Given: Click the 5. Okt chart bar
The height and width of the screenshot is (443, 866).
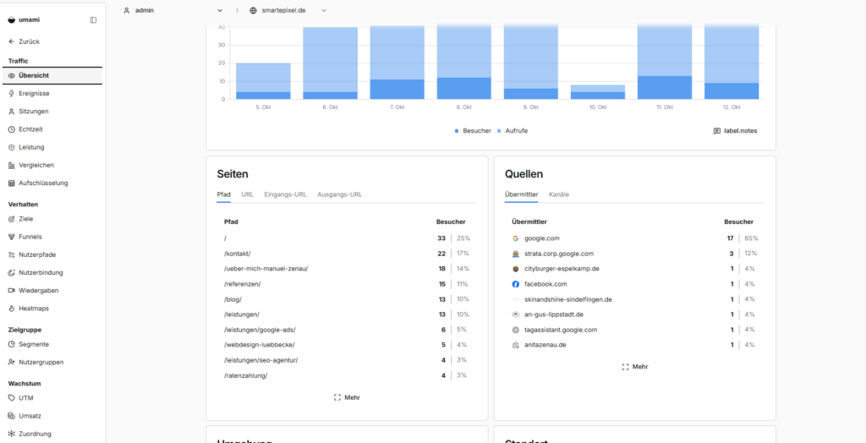Looking at the screenshot, I should [x=263, y=81].
